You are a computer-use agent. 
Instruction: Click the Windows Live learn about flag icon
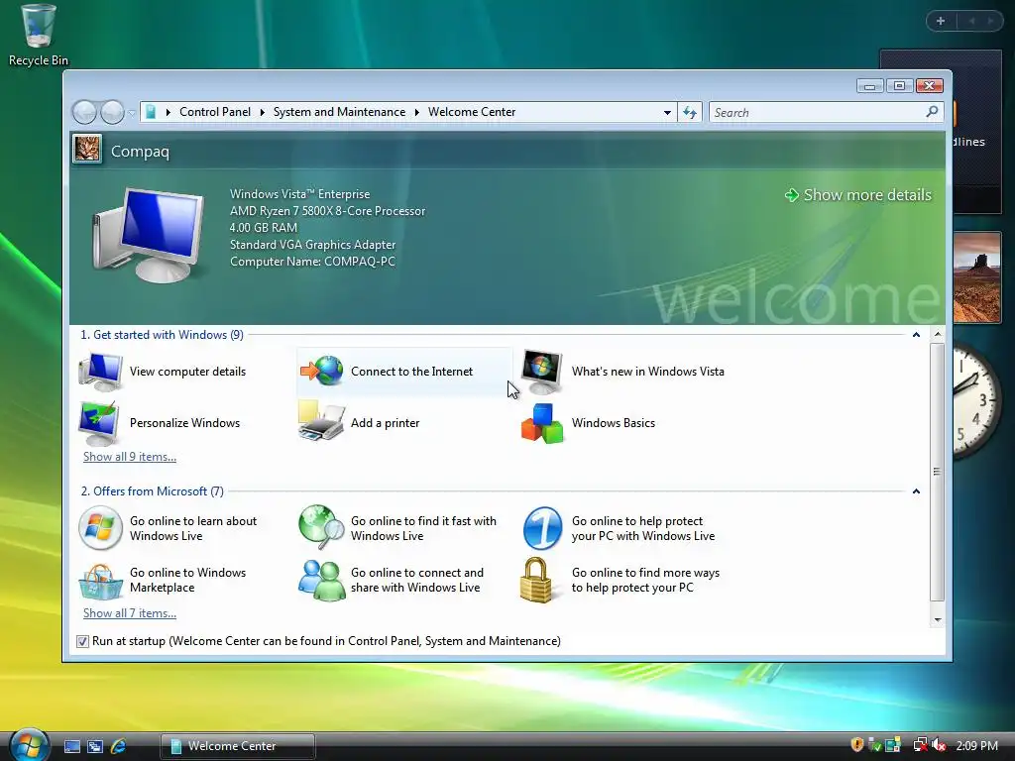pyautogui.click(x=100, y=528)
